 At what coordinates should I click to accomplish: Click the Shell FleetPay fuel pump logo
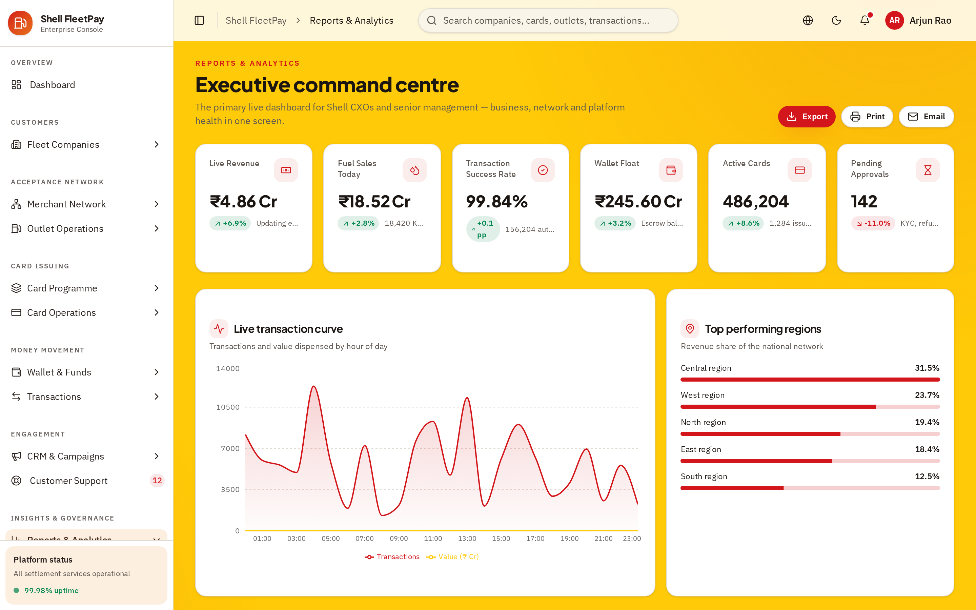tap(20, 23)
